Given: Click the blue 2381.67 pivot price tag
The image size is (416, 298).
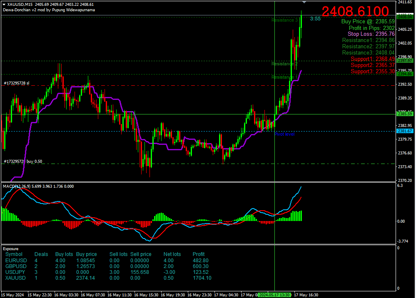Looking at the screenshot, I should tap(405, 131).
